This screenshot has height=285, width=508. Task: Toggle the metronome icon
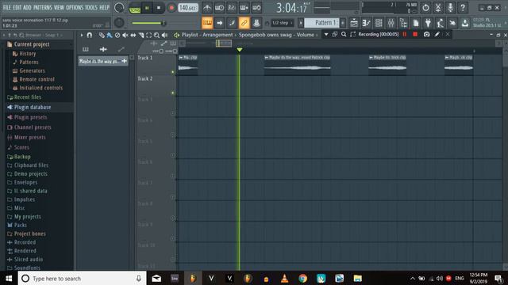pyautogui.click(x=207, y=7)
